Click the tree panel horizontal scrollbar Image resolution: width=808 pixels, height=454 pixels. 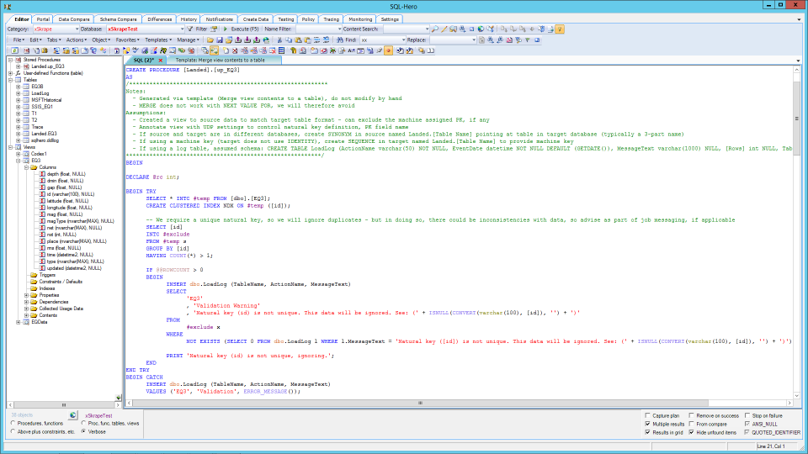pos(64,405)
